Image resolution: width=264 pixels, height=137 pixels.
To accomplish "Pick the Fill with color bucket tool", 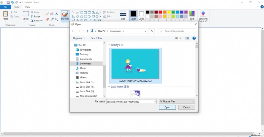I will pos(52,14).
